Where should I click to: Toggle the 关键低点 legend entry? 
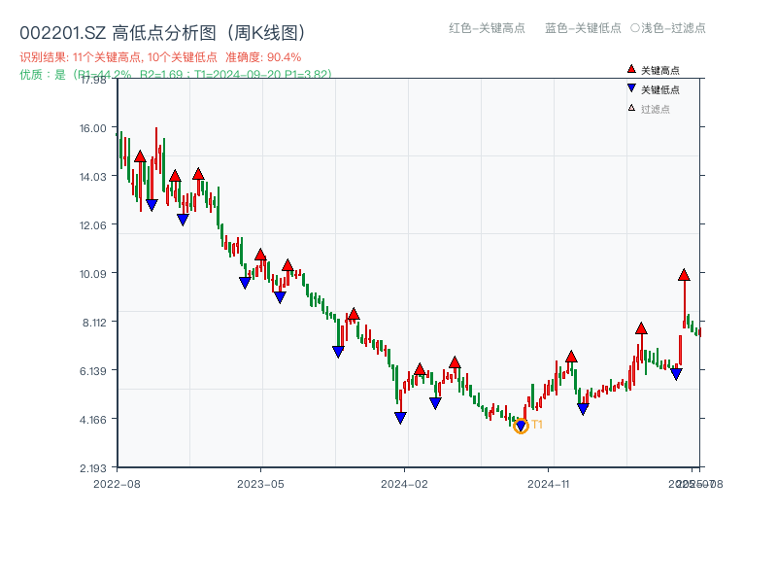(653, 89)
